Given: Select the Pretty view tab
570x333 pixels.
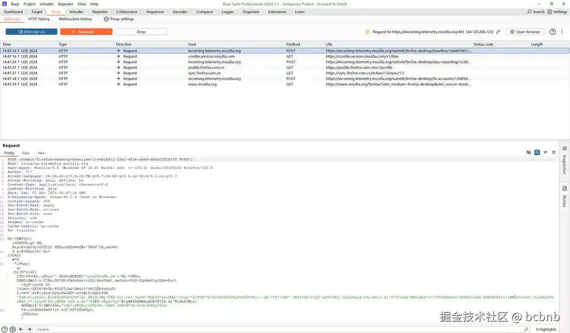Looking at the screenshot, I should click(x=9, y=153).
